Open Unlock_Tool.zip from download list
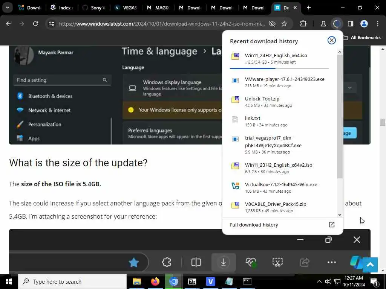The width and height of the screenshot is (386, 289). tap(279, 102)
